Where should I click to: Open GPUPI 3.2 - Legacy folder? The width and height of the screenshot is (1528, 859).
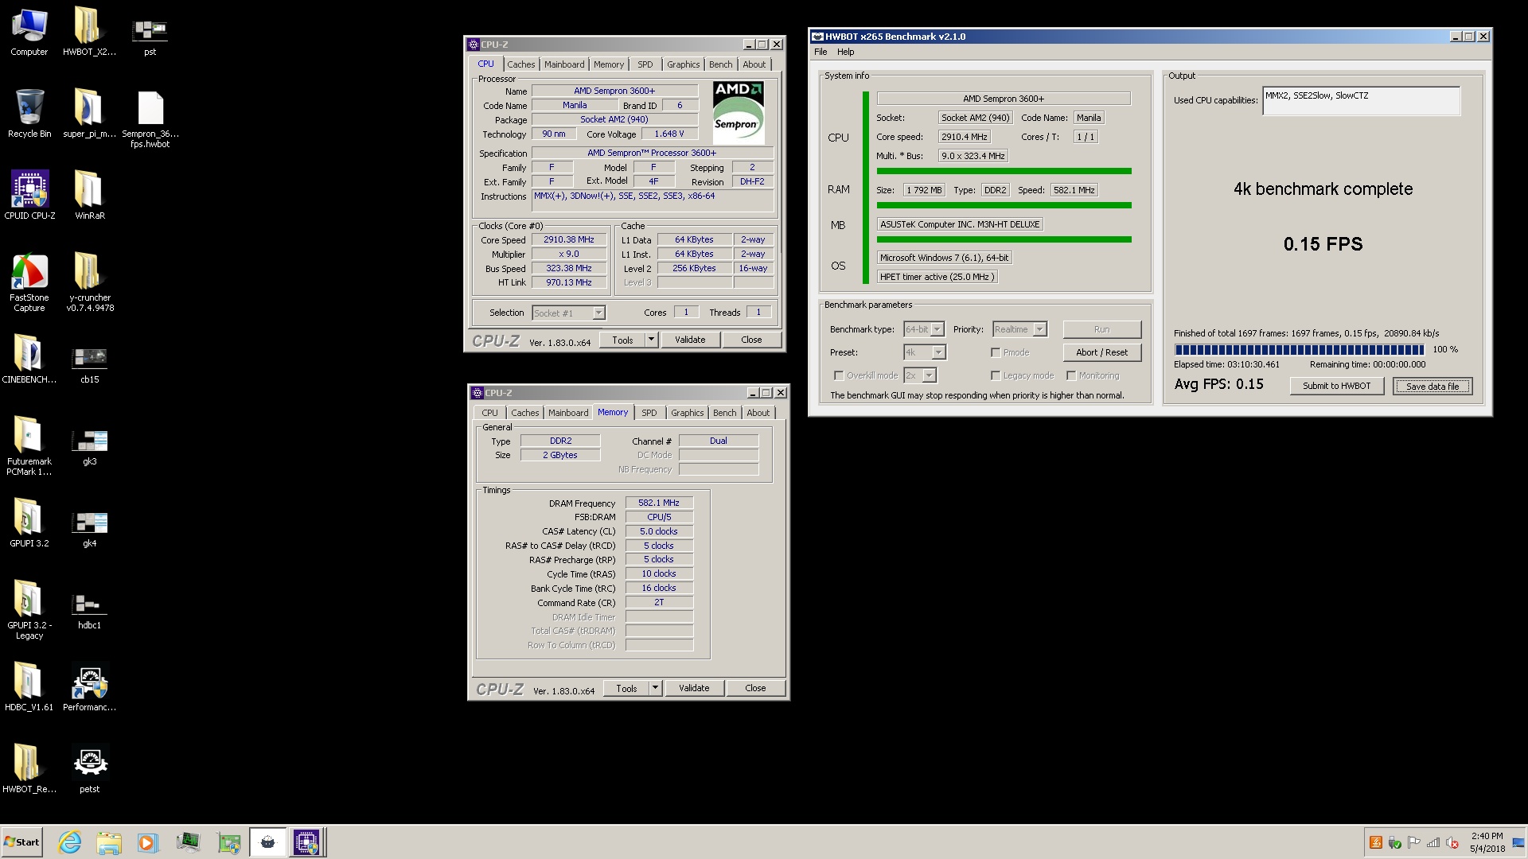(29, 610)
